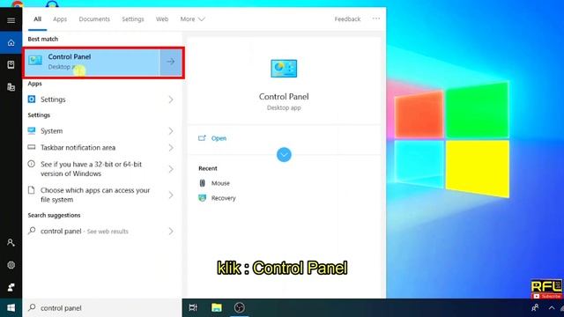
Task: Open the notebook icon in sidebar
Action: [11, 64]
